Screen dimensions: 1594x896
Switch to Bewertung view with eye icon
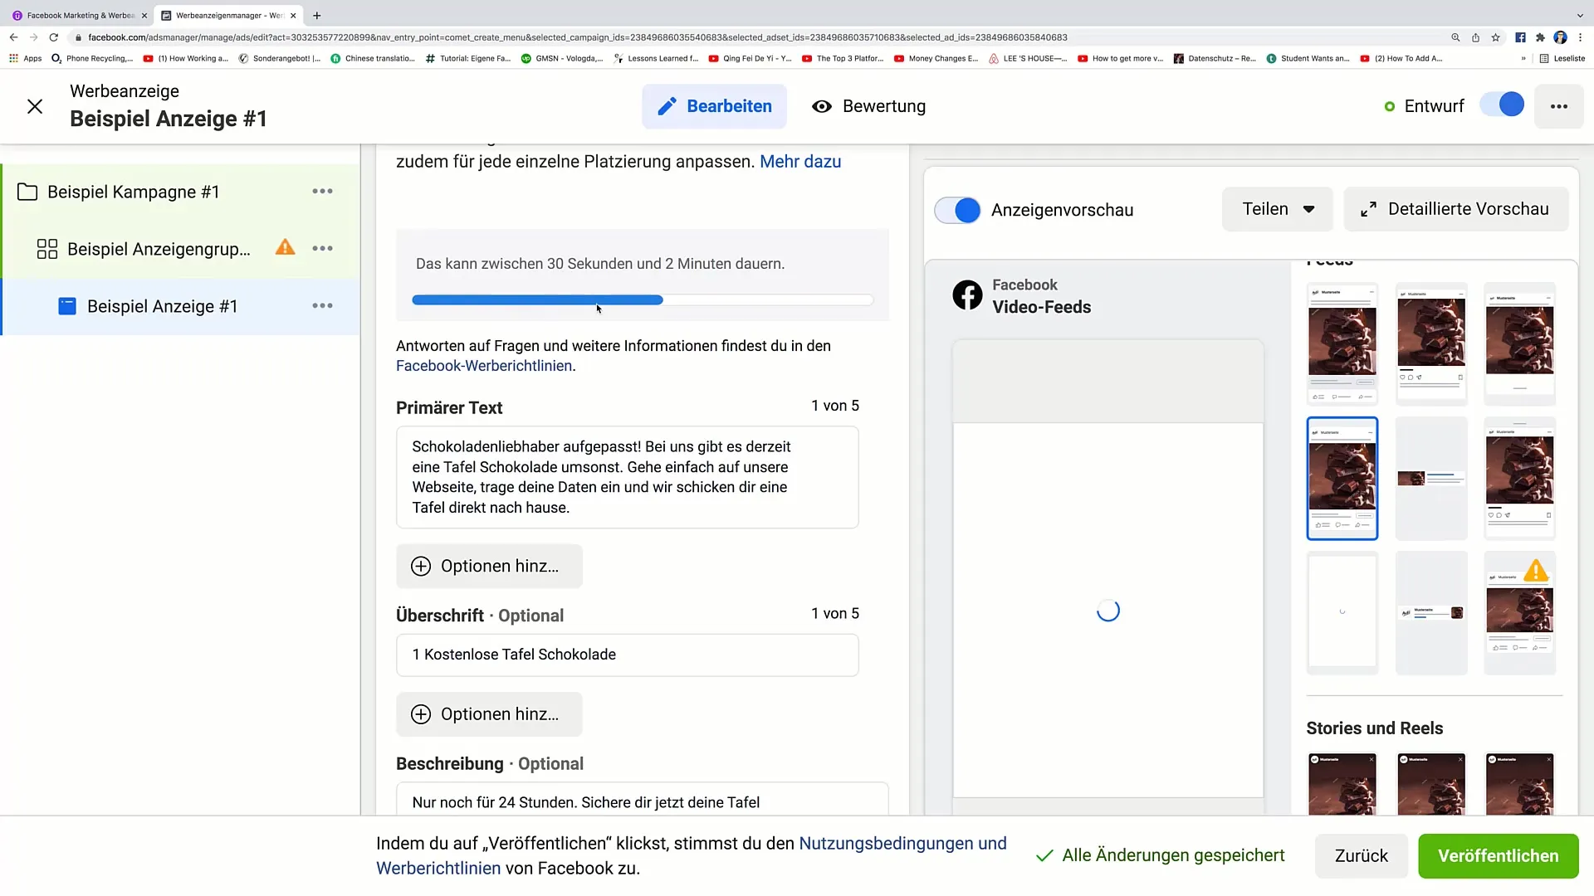(x=868, y=106)
